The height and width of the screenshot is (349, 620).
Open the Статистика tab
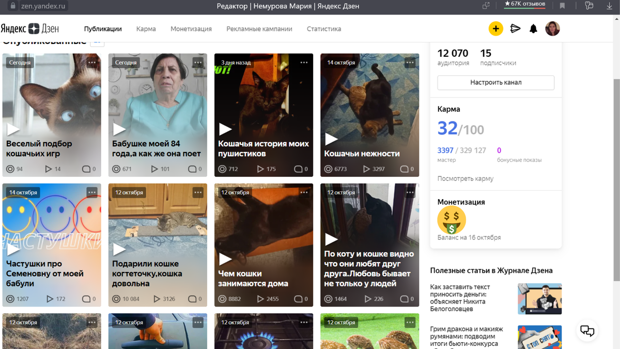tap(324, 29)
